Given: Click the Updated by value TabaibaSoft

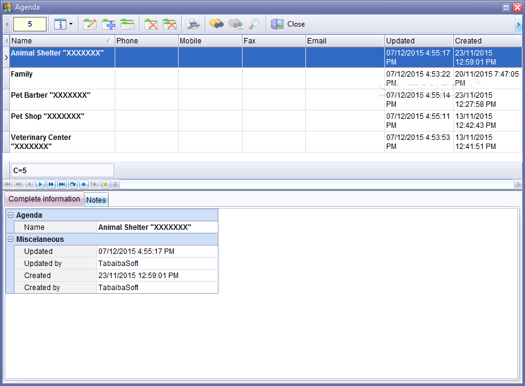Looking at the screenshot, I should coord(157,263).
